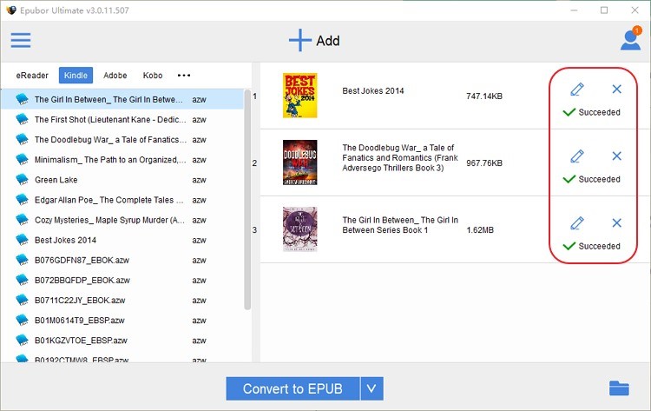Select The Doodlebug War library row
The height and width of the screenshot is (411, 651).
point(122,140)
